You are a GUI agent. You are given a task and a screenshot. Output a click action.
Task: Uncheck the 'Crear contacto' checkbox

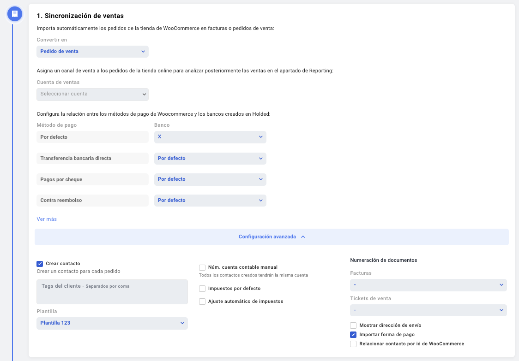pos(40,264)
